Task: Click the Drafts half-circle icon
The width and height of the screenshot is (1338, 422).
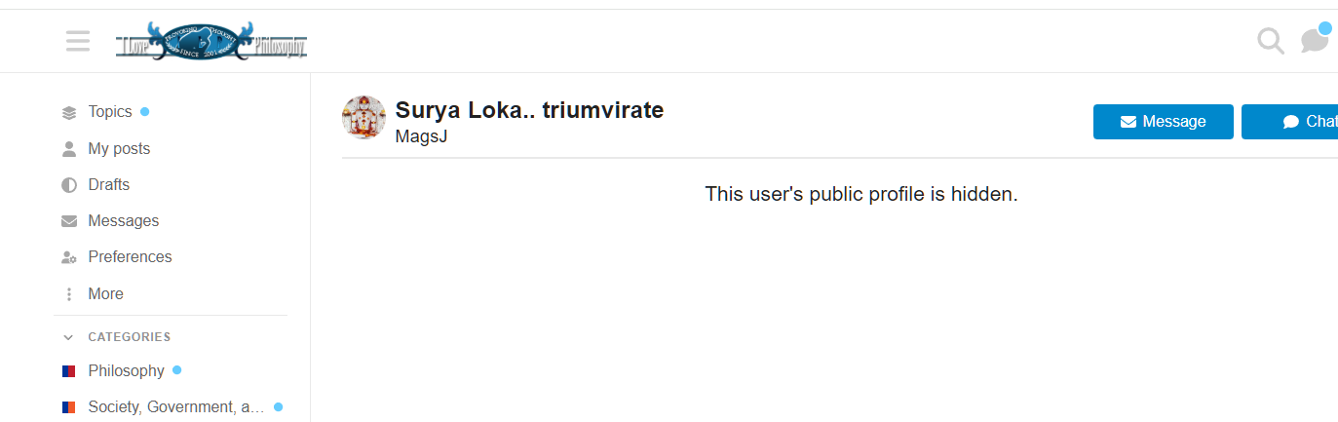Action: pyautogui.click(x=68, y=185)
